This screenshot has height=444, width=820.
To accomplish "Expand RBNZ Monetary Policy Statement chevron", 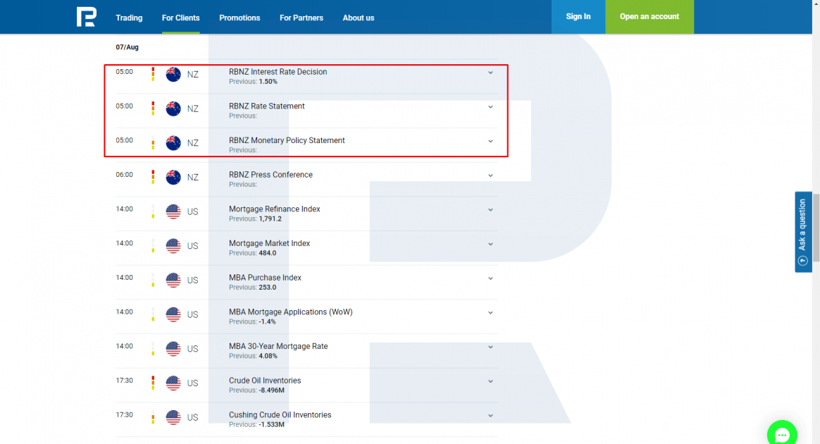I will click(490, 141).
